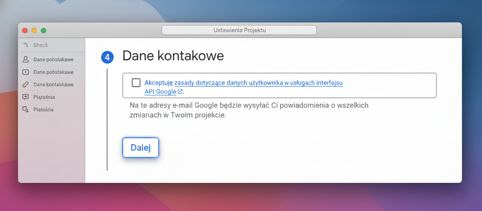482x211 pixels.
Task: Click the card icon in the sidebar
Action: click(25, 72)
